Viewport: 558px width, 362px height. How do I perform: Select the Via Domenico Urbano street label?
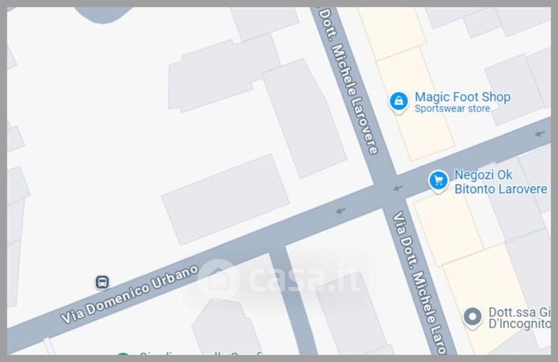click(x=130, y=294)
